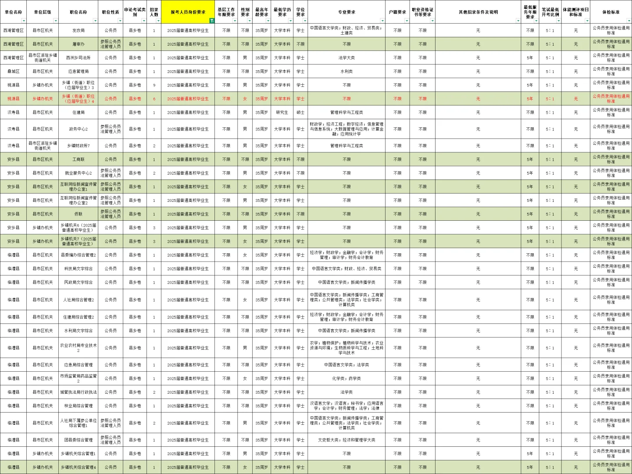Open the 单位层级 column filter dropdown

[x=56, y=21]
